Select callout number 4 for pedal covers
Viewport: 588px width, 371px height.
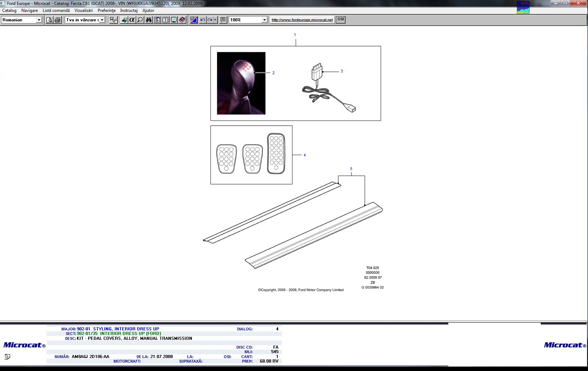(x=305, y=155)
